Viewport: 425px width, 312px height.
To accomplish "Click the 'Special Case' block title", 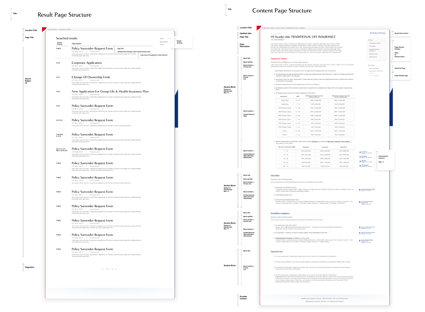I will pyautogui.click(x=277, y=251).
